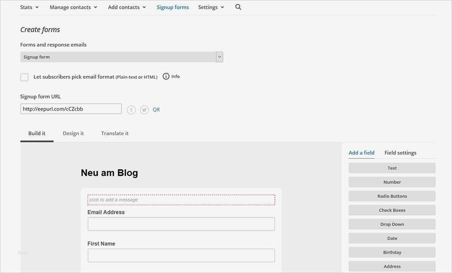Add a Text field
The image size is (452, 273).
coord(392,168)
